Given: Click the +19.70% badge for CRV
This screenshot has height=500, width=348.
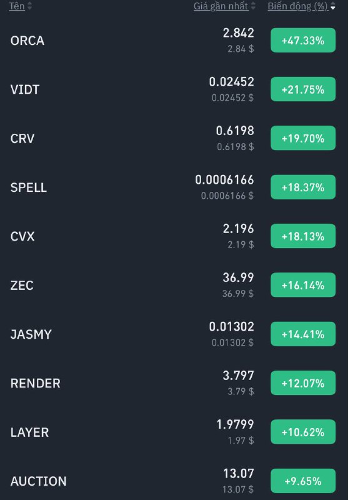Looking at the screenshot, I should point(303,138).
